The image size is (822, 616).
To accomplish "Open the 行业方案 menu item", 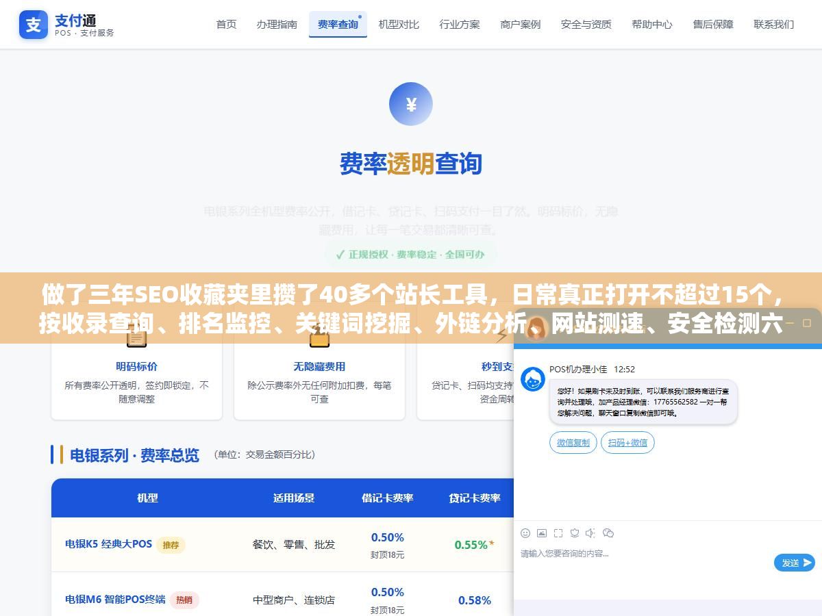I will pyautogui.click(x=460, y=24).
